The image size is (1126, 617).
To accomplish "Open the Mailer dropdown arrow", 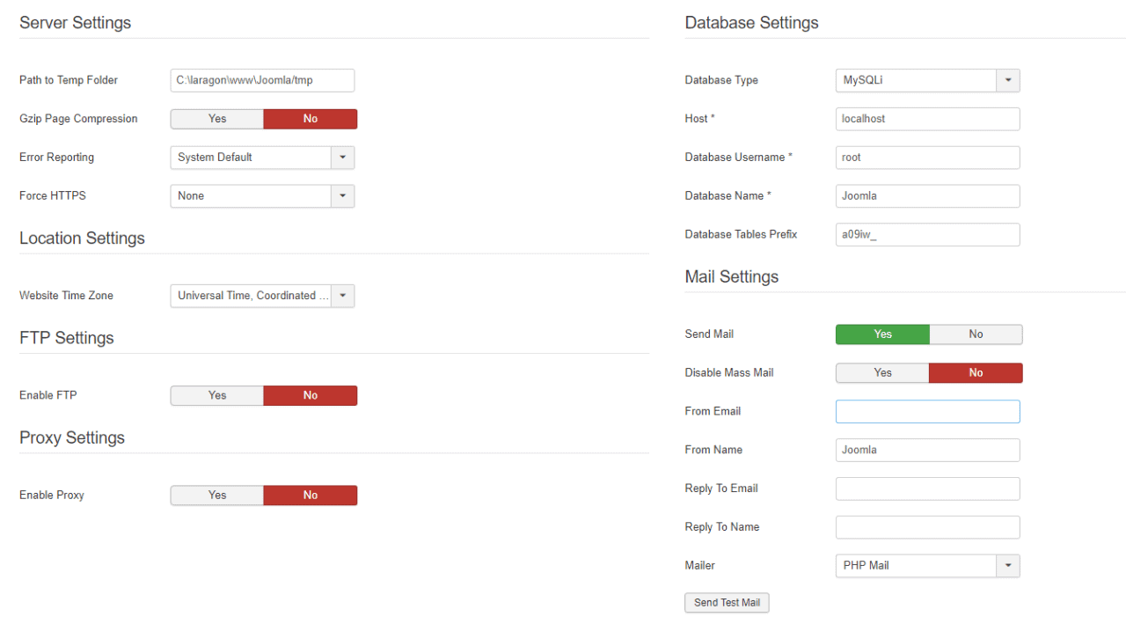I will (1008, 566).
